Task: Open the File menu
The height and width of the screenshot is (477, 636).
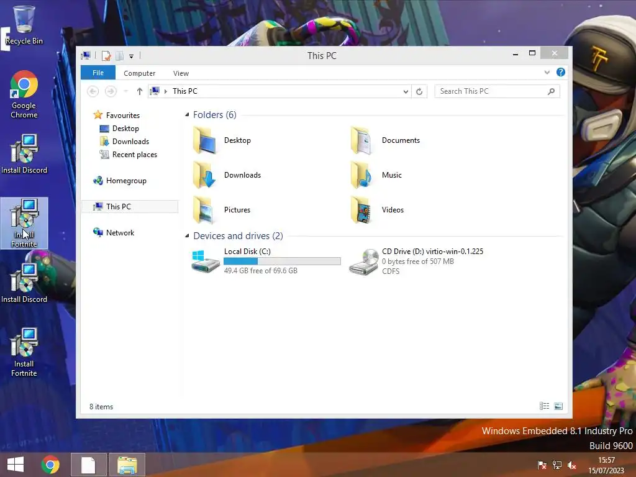Action: tap(98, 73)
